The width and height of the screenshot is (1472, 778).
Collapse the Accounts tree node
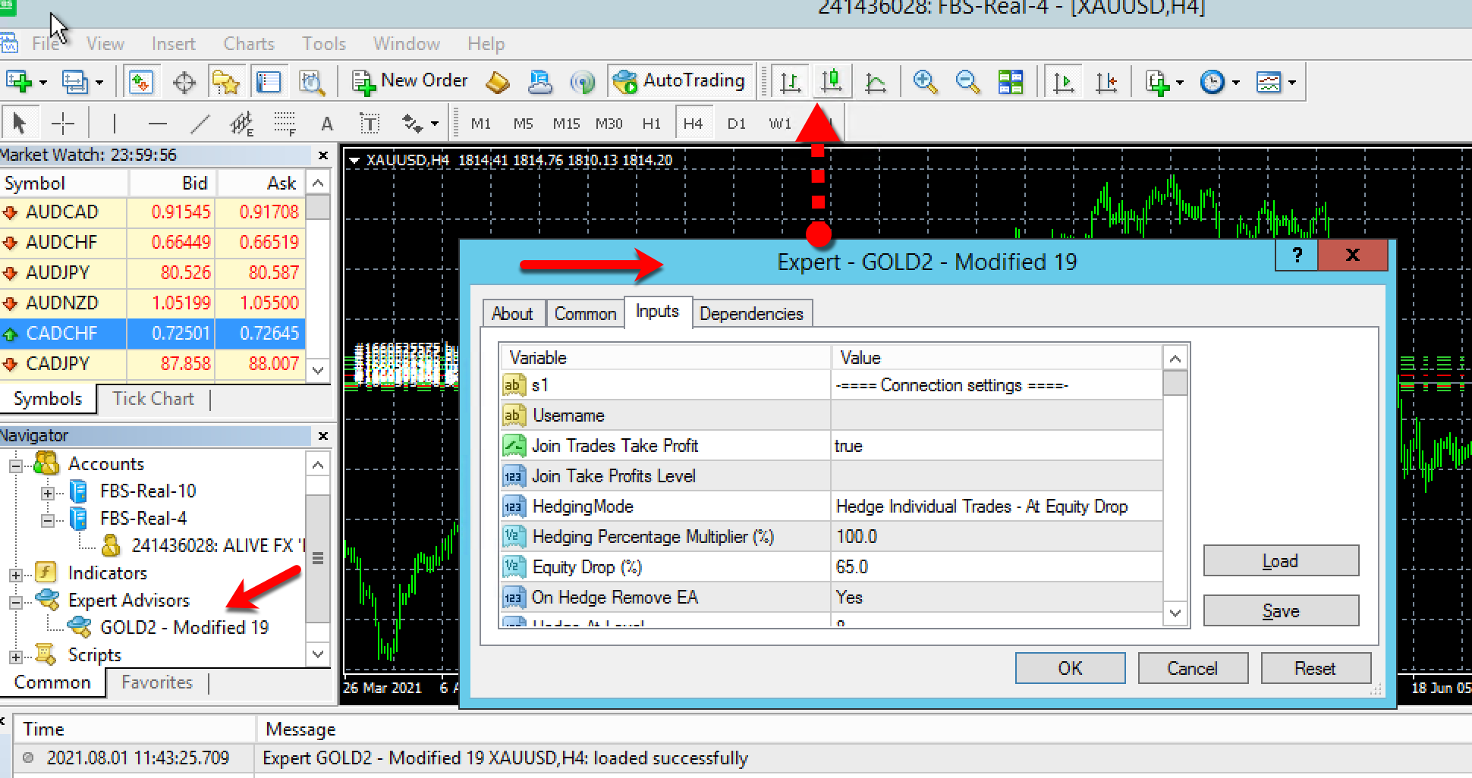click(15, 465)
